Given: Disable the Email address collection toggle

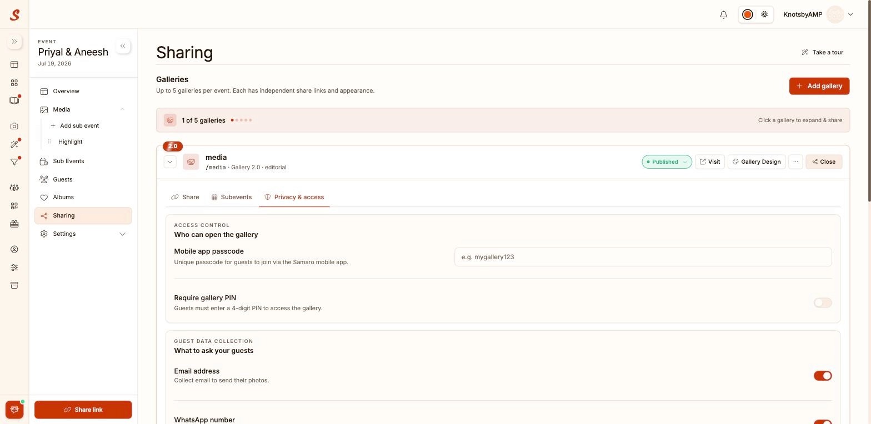Looking at the screenshot, I should pos(823,376).
